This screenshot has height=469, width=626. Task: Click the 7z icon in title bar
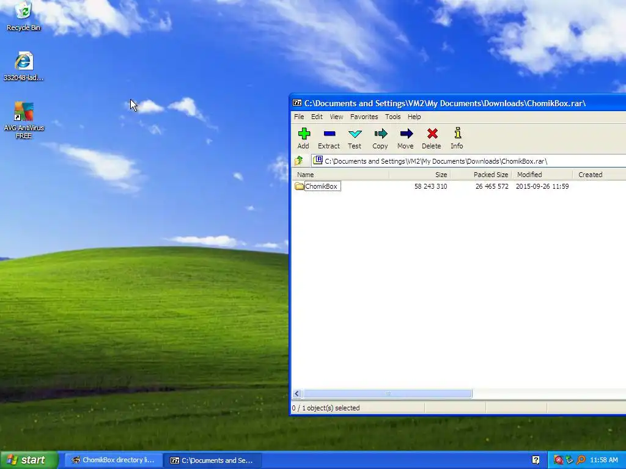coord(297,103)
